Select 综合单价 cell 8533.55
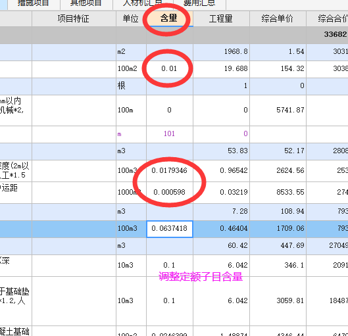348x336 pixels. 278,192
